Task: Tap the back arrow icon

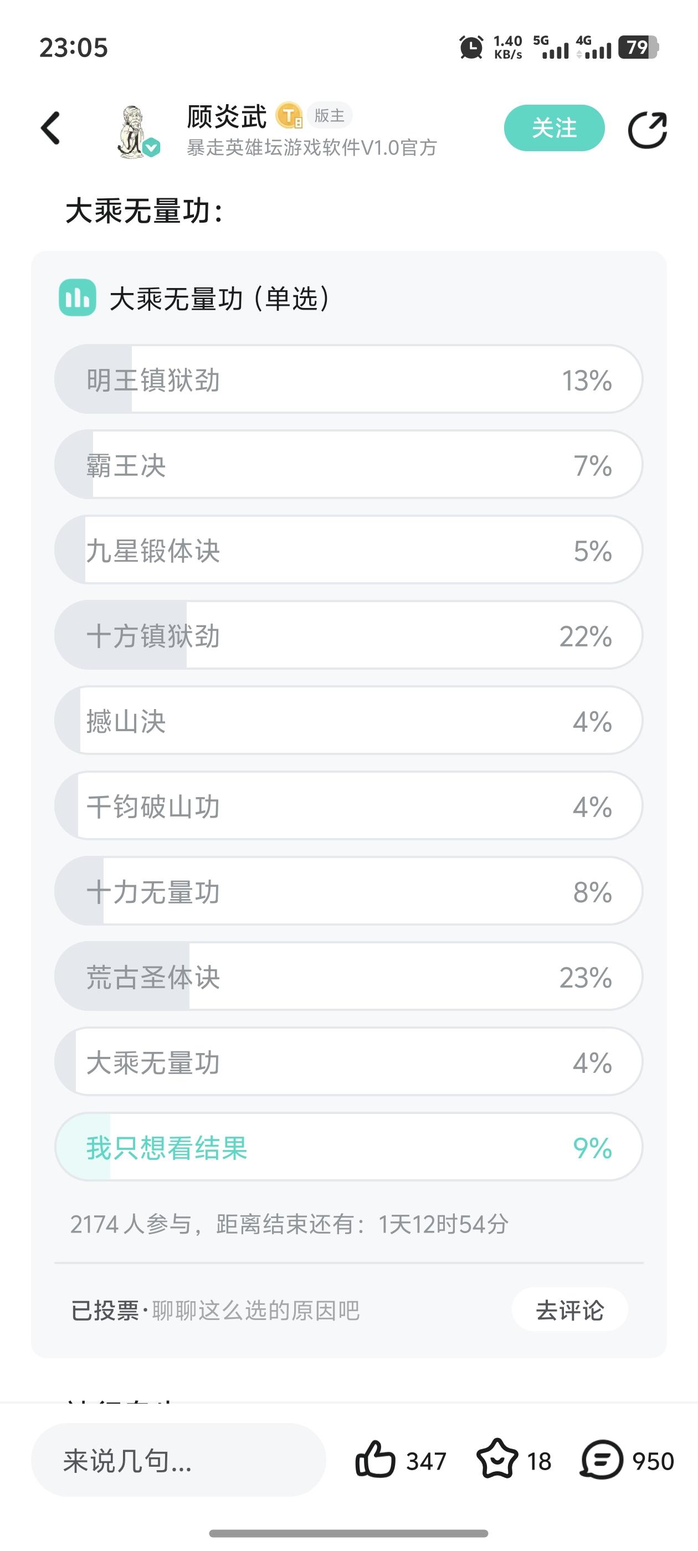Action: [x=51, y=129]
